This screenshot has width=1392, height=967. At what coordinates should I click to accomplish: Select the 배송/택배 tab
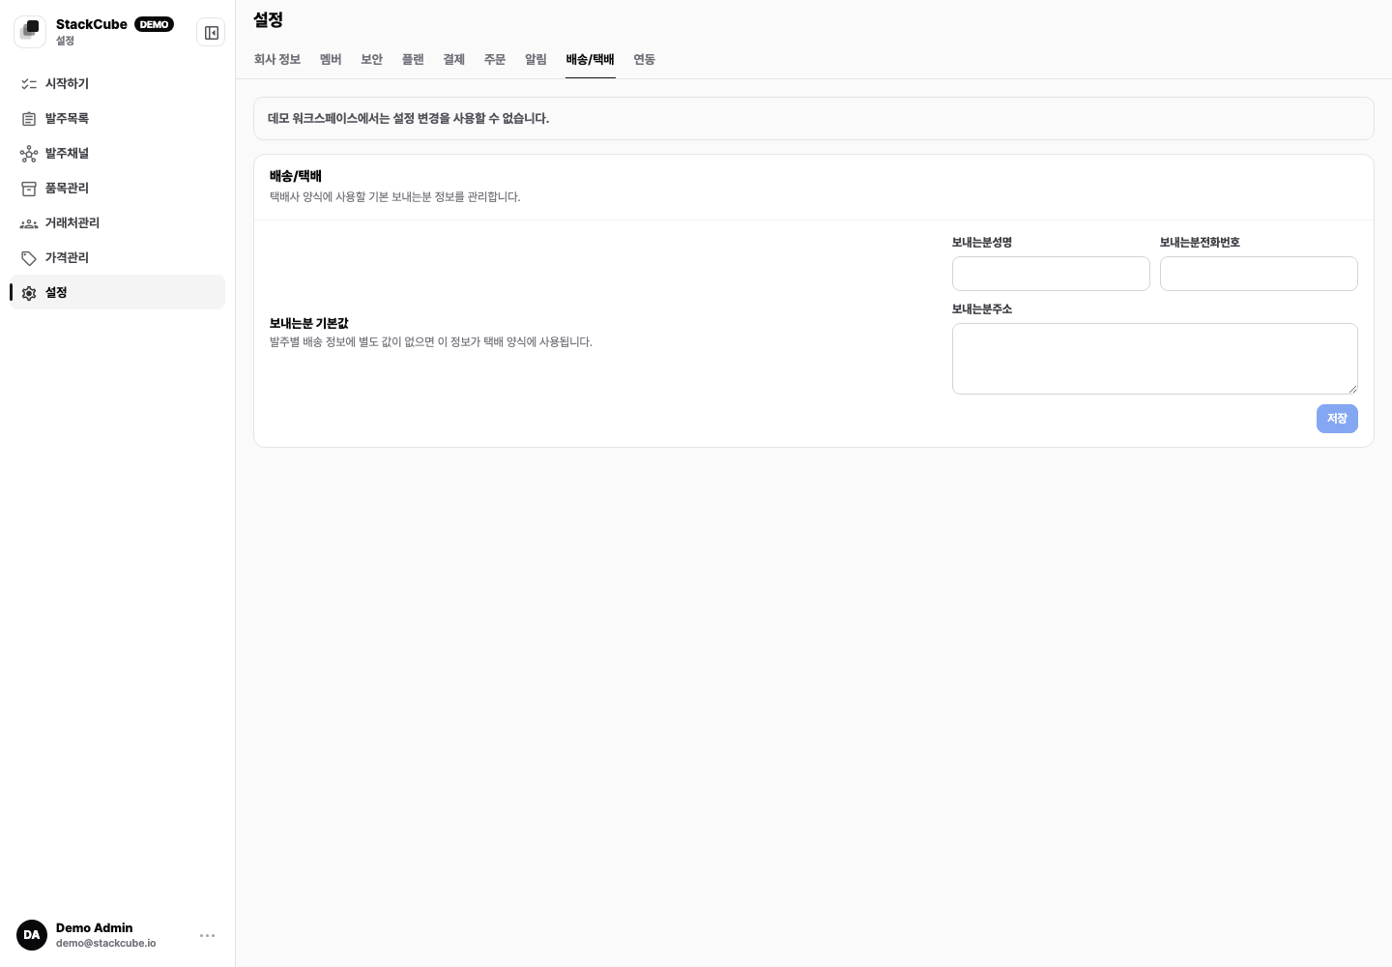(591, 59)
